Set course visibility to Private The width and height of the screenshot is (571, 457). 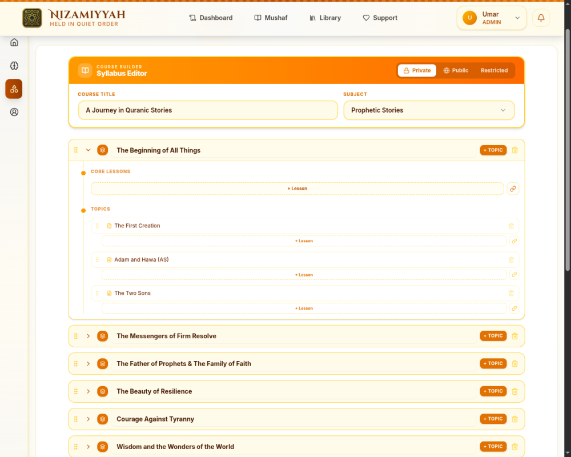click(417, 70)
